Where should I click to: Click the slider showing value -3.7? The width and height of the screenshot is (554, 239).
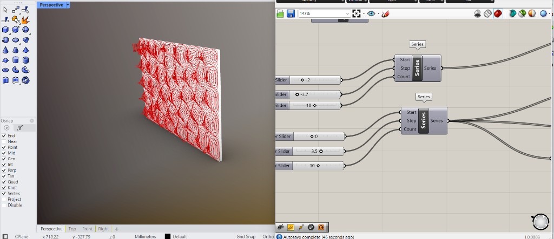click(308, 94)
